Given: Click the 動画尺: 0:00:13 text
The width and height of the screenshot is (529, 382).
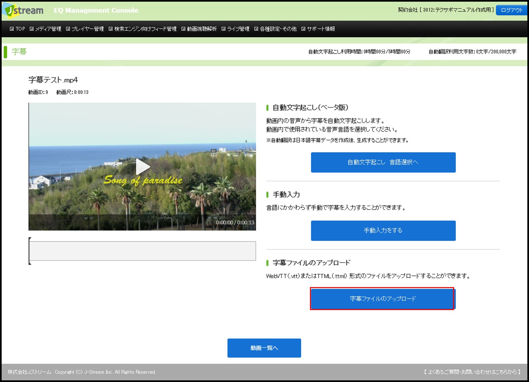Looking at the screenshot, I should (x=72, y=92).
